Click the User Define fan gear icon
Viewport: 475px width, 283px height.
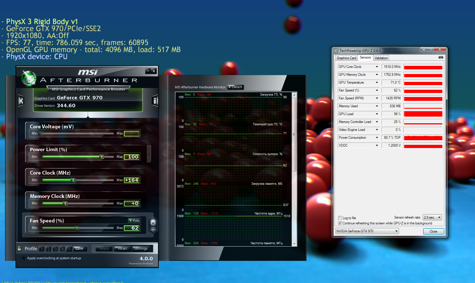[153, 225]
